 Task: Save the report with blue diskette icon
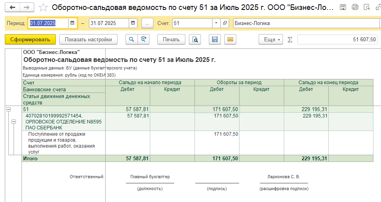[215, 39]
